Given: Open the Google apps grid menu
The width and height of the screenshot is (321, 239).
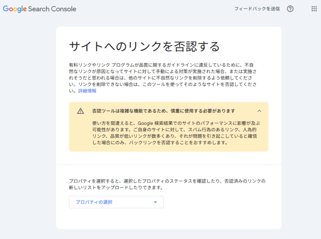Looking at the screenshot, I should pos(314,9).
